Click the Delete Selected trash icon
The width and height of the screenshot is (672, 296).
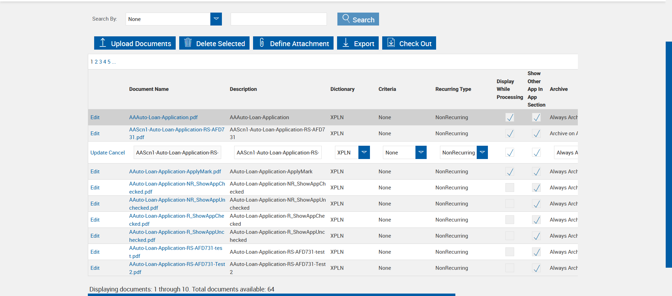click(188, 43)
